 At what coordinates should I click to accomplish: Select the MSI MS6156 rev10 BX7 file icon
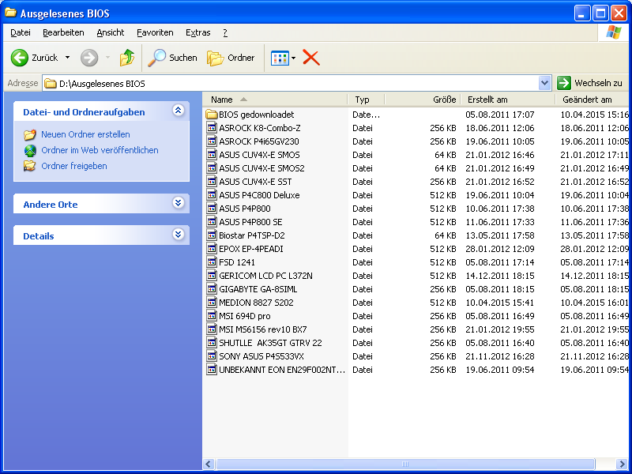[212, 329]
